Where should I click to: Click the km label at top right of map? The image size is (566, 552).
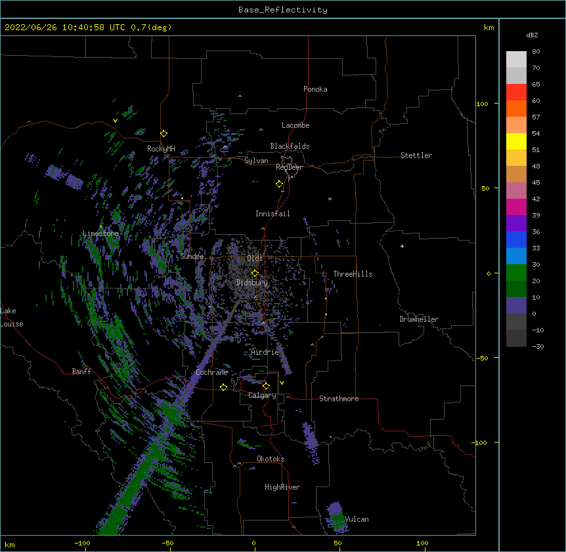[x=489, y=28]
